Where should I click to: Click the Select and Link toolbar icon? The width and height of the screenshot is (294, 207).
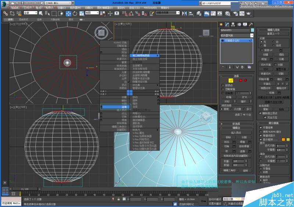[x=6, y=13]
